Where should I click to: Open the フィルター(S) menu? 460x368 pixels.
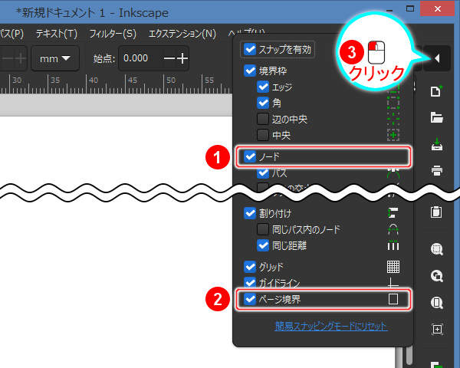pos(113,34)
